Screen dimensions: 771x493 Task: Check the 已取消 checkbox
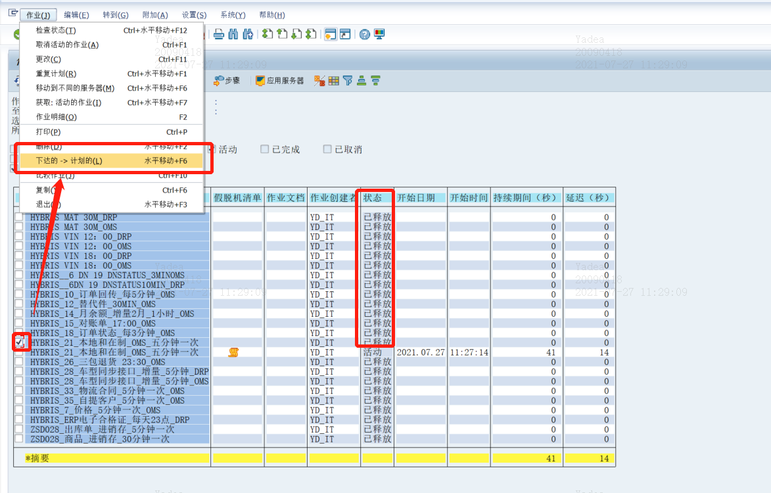pos(327,149)
